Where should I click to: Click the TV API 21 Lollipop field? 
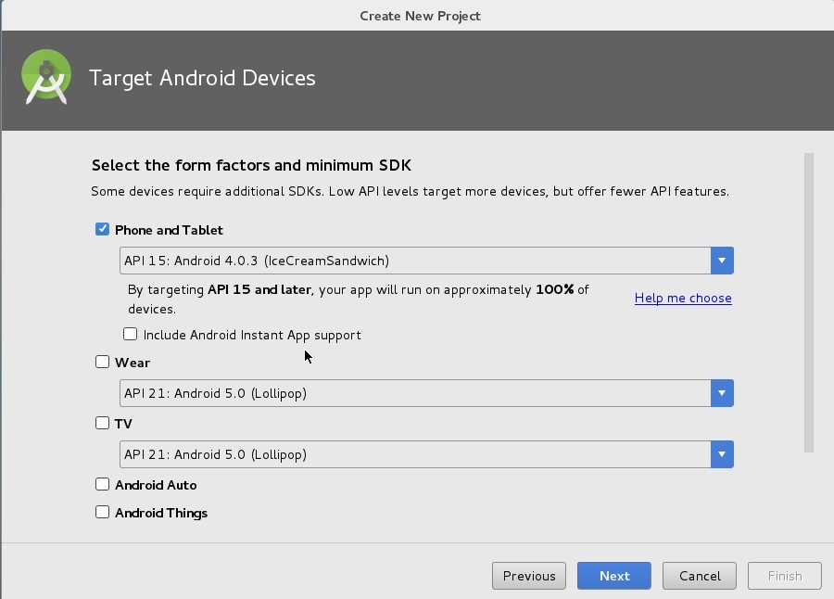(415, 454)
